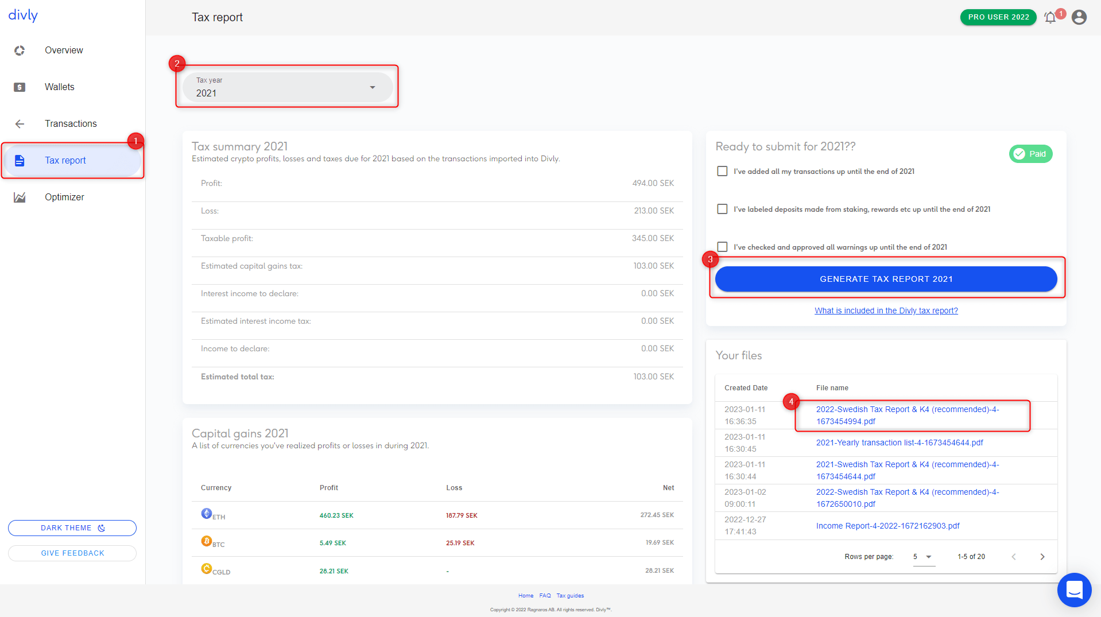Click ETH profit 460.23 SEK
The width and height of the screenshot is (1101, 617).
pyautogui.click(x=336, y=515)
